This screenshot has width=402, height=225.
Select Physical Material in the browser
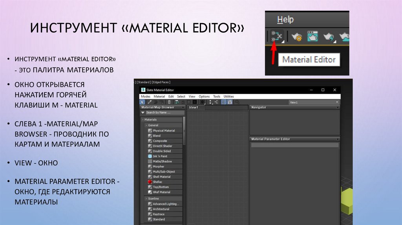coord(164,131)
